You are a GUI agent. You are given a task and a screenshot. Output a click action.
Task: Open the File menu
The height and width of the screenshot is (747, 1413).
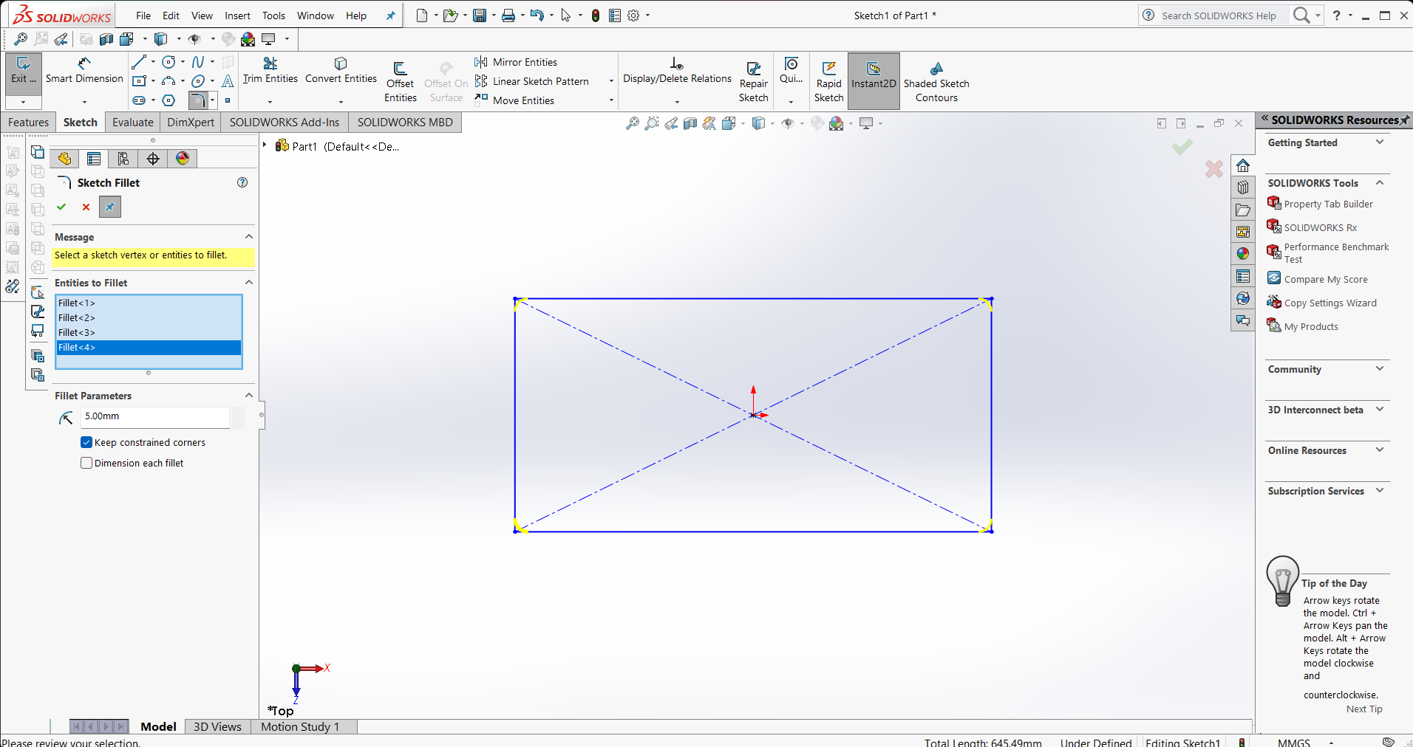point(143,16)
